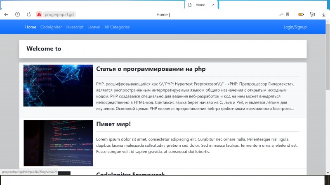Click the blue network thumbnail of php article
Viewport: 330px width, 185px height.
pos(58,86)
